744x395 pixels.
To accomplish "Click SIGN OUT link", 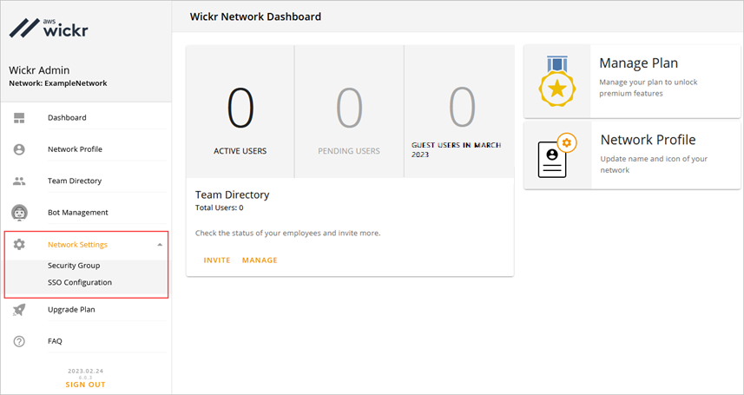I will [85, 385].
